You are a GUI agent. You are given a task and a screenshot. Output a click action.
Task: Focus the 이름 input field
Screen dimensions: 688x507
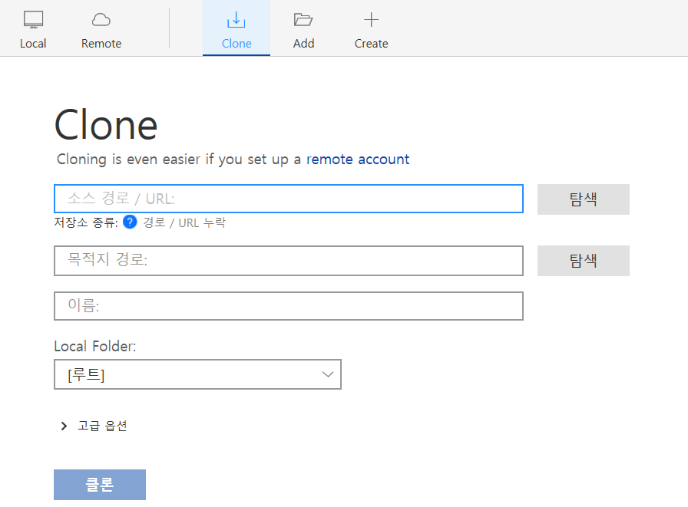289,306
